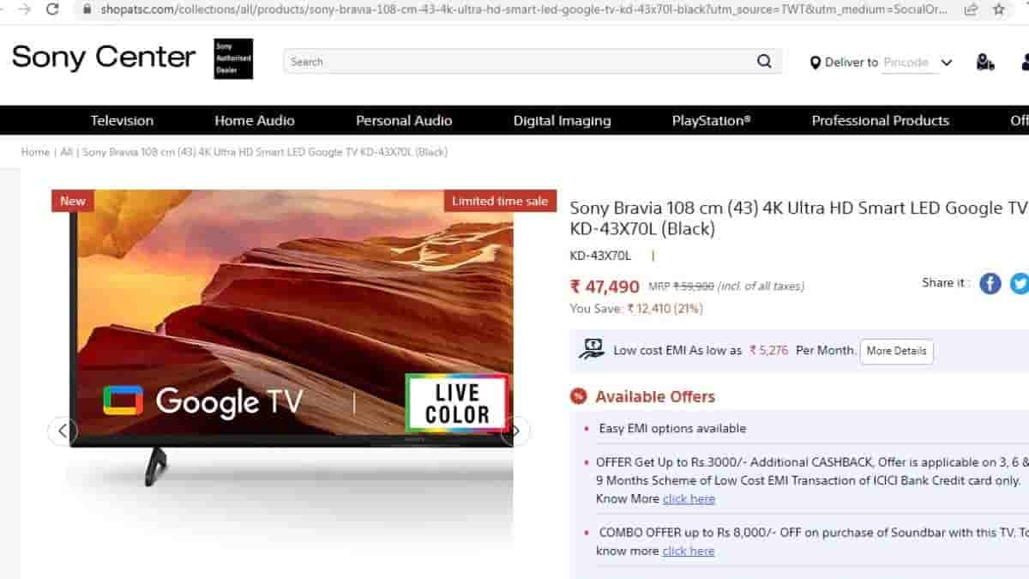Viewport: 1029px width, 579px height.
Task: Click the search magnifier icon
Action: point(764,62)
